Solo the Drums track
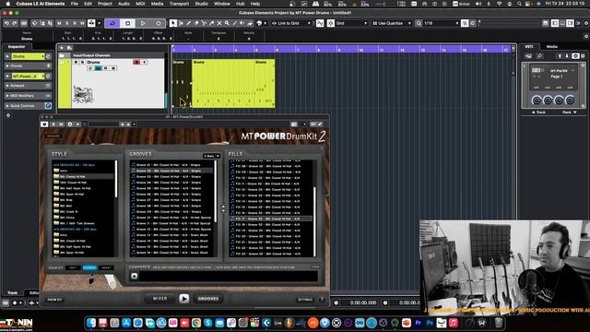Screen dimensions: 590x332 tap(82, 62)
